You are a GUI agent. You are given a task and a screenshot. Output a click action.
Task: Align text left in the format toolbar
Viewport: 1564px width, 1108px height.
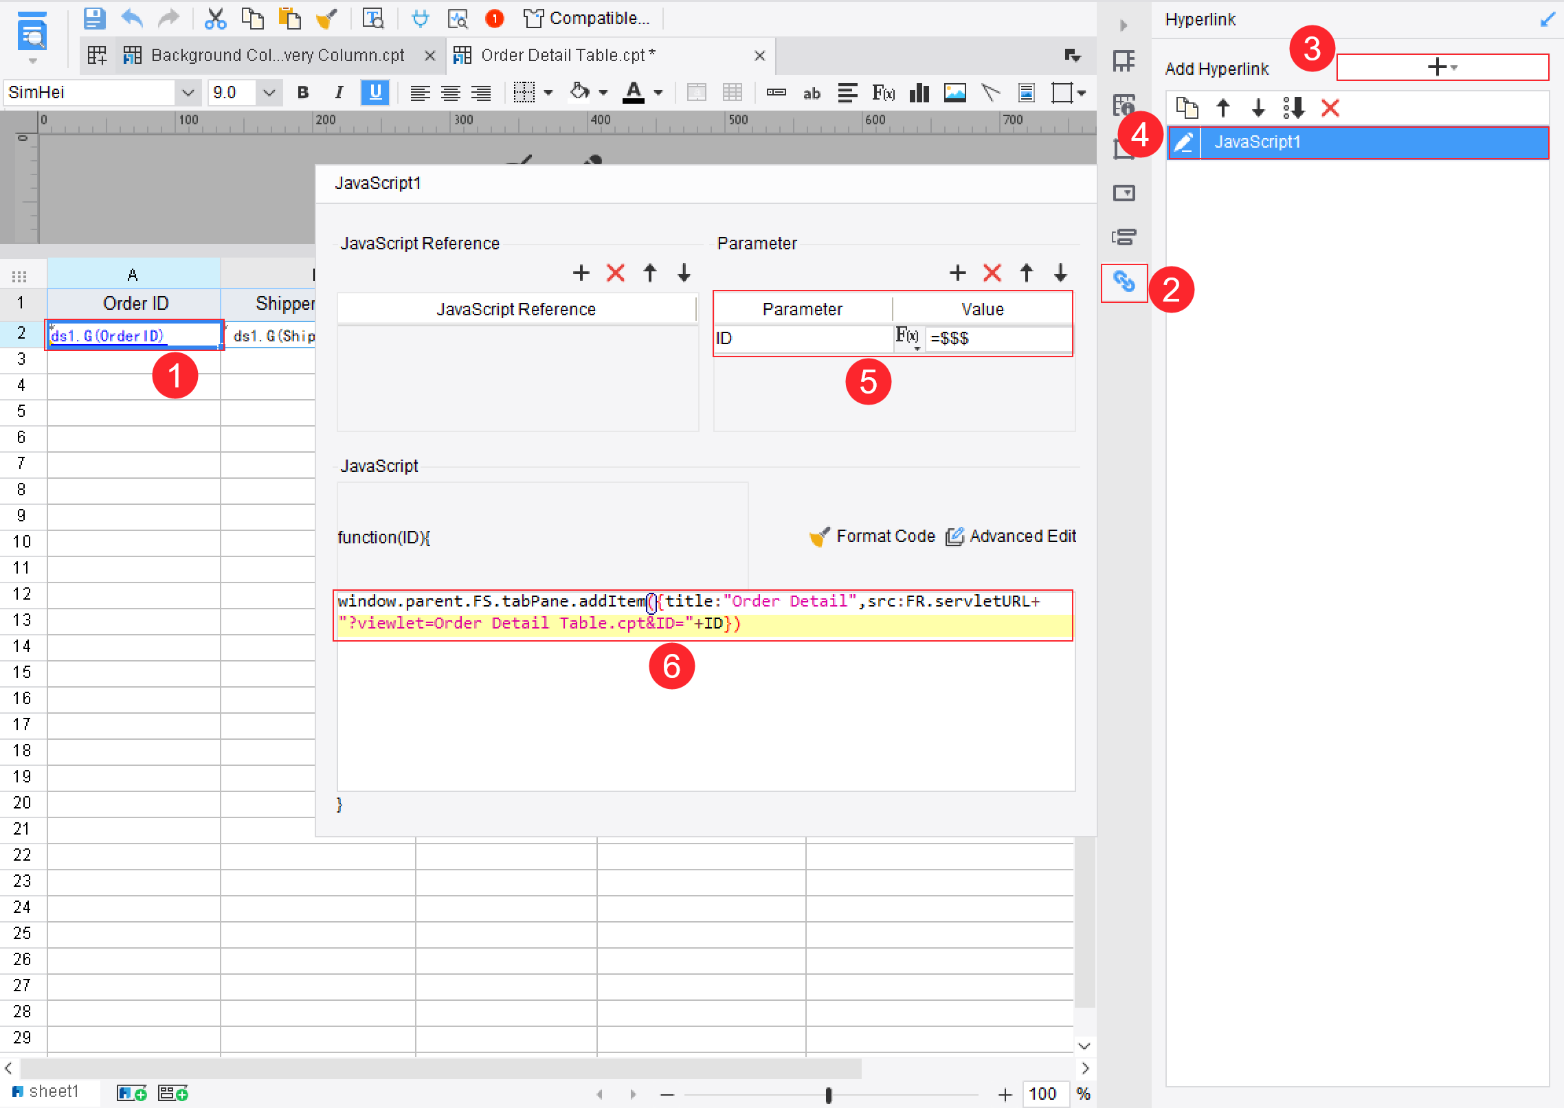click(x=420, y=93)
